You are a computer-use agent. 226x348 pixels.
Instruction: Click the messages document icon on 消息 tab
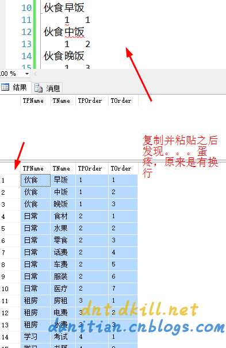(38, 88)
